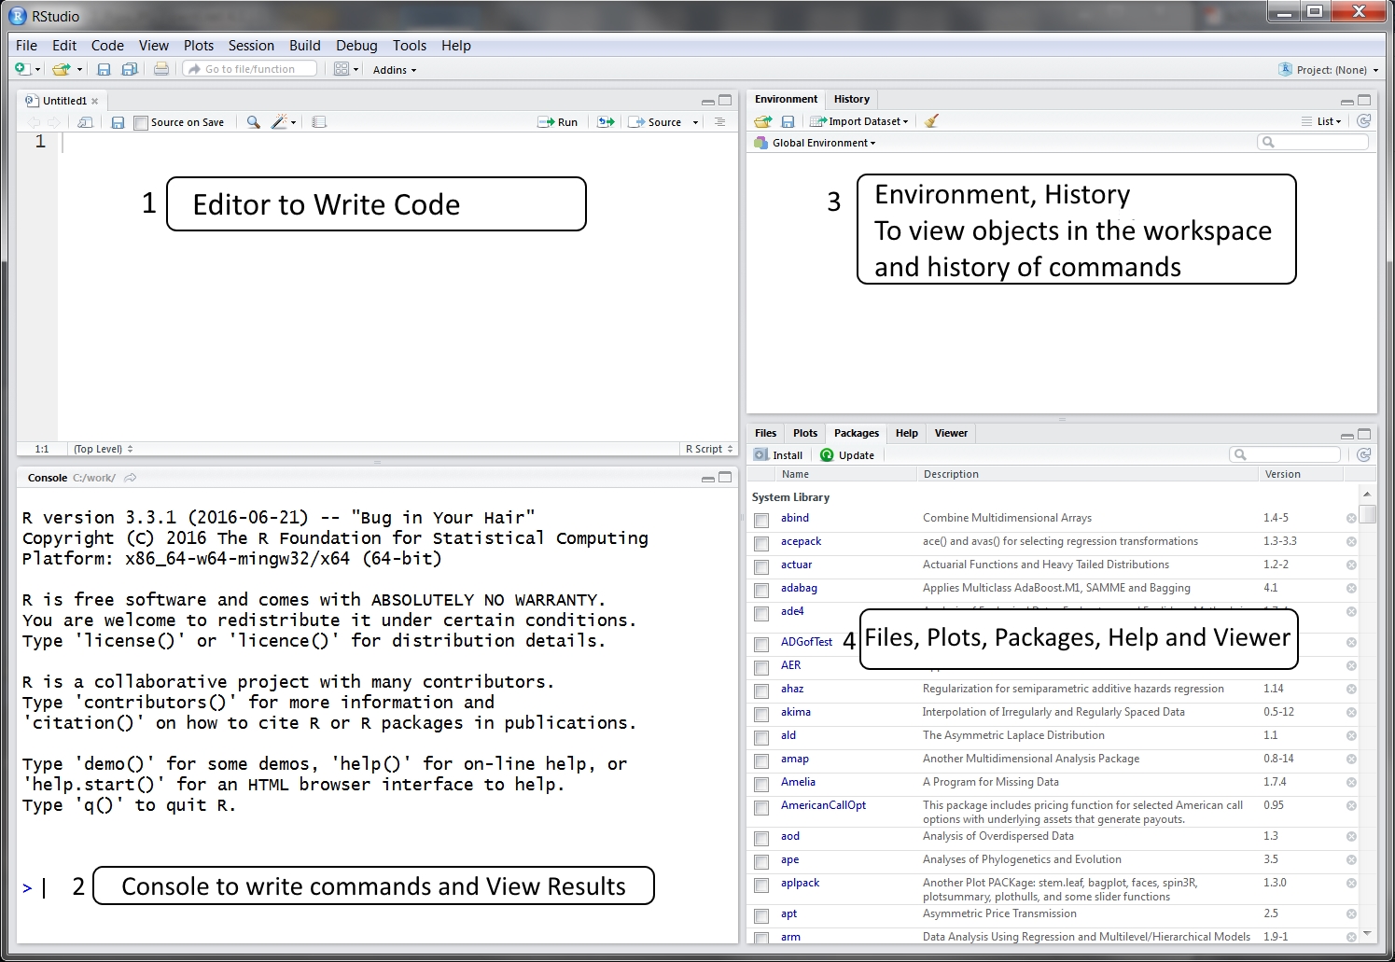Click the editor's Save icon beside Source on Save
The height and width of the screenshot is (962, 1395).
[x=118, y=122]
